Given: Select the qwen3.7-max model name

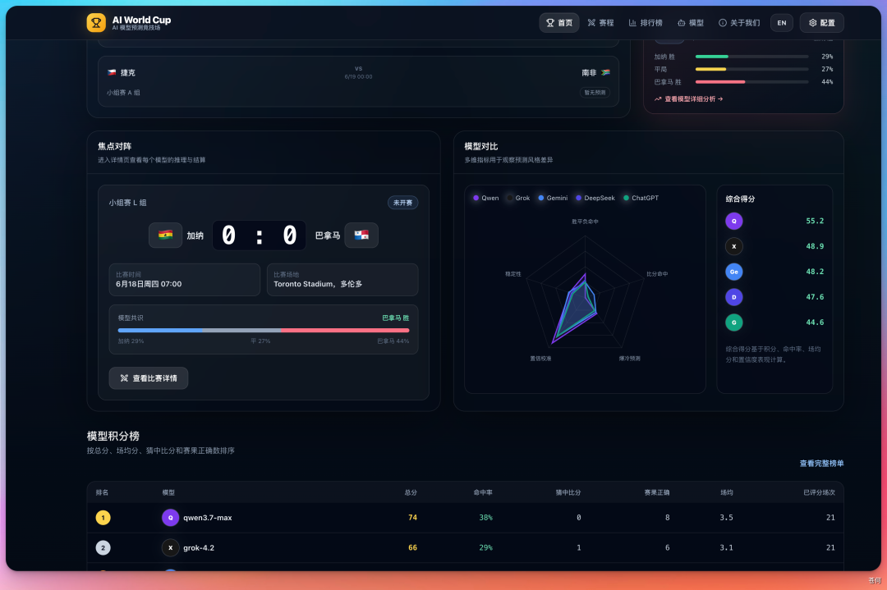Looking at the screenshot, I should point(208,518).
